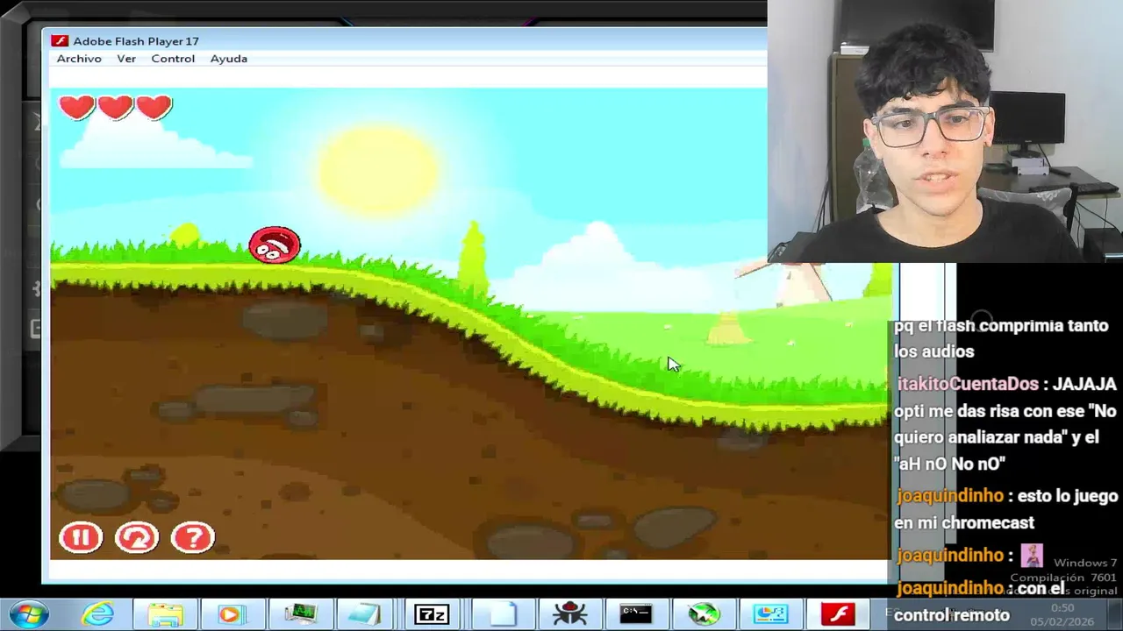Open the green globe arrow taskbar icon
This screenshot has height=631, width=1123.
coord(704,614)
